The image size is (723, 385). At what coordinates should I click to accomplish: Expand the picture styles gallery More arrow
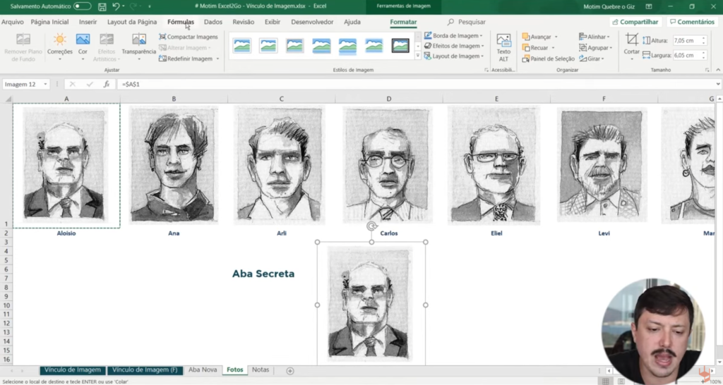click(418, 56)
